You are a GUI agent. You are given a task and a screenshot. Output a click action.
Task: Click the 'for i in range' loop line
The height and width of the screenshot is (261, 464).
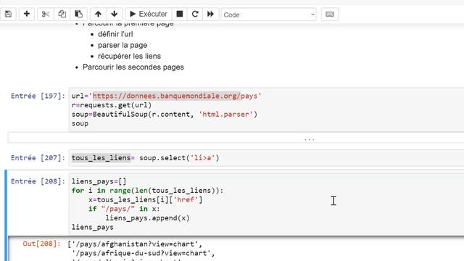pyautogui.click(x=147, y=190)
